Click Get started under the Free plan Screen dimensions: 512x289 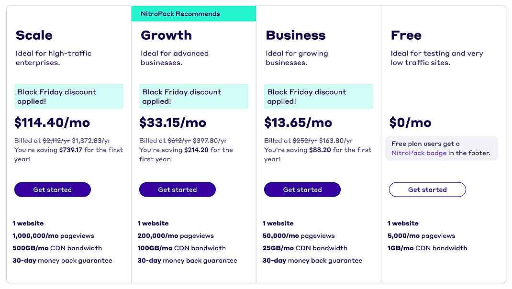pos(427,189)
